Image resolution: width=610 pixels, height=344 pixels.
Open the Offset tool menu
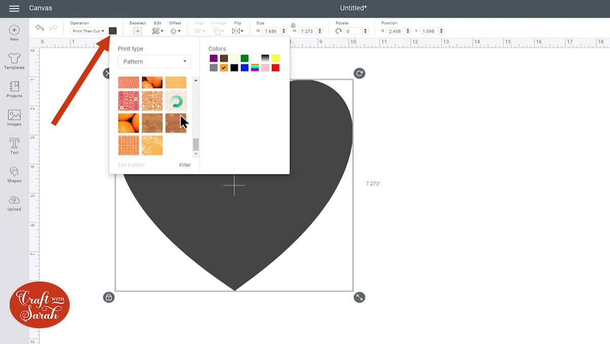(x=175, y=31)
